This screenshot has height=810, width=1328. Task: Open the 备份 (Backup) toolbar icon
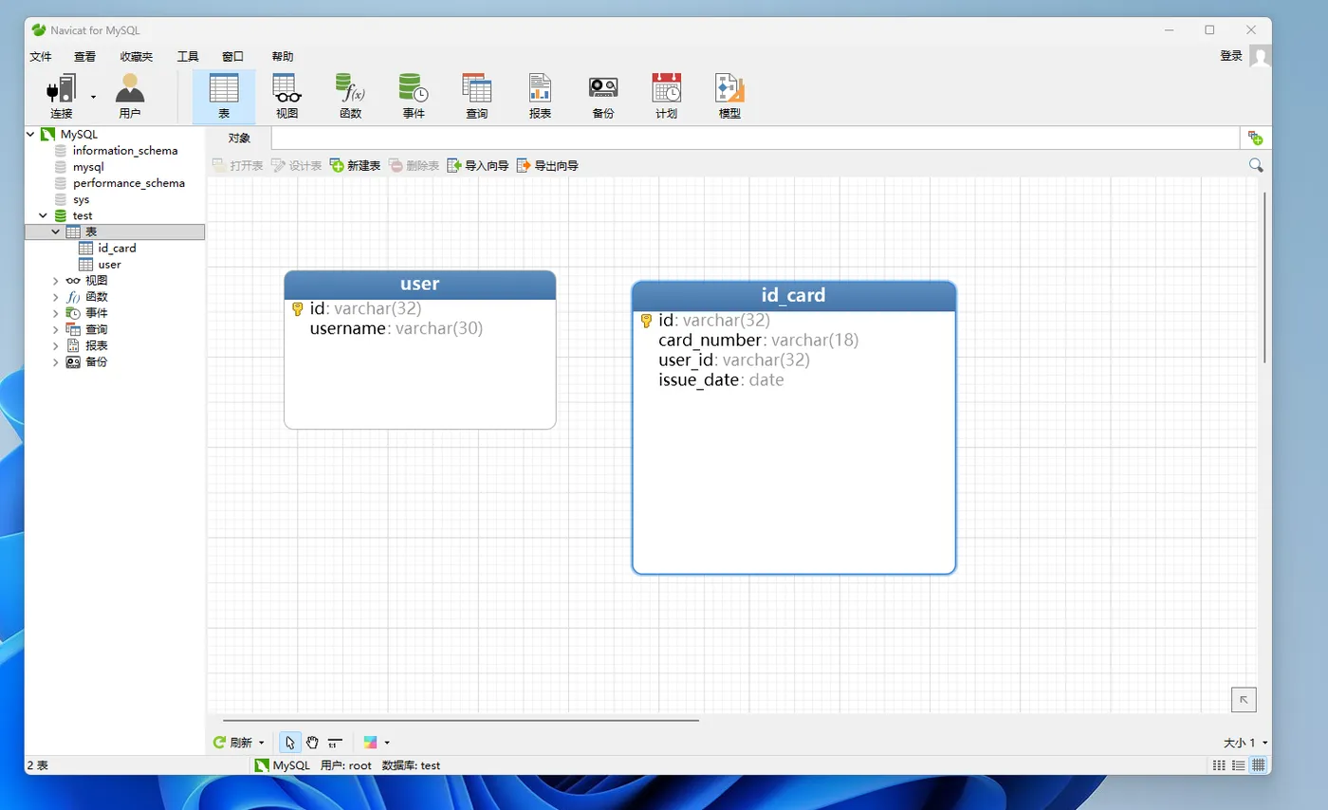[603, 97]
